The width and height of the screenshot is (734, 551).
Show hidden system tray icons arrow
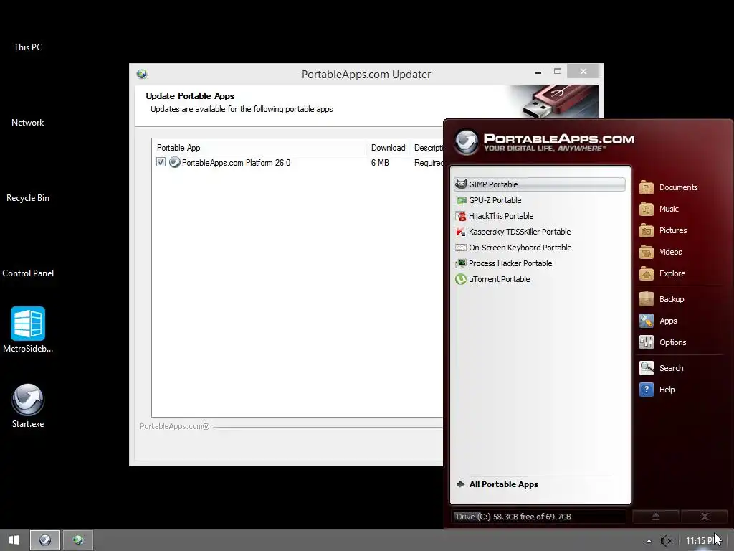click(649, 541)
